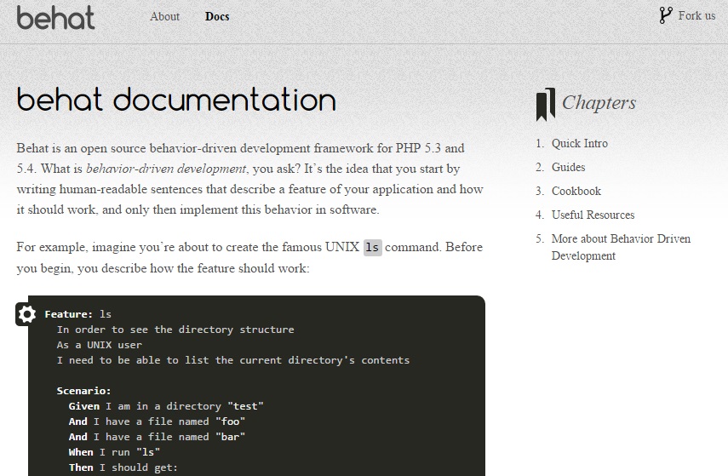The image size is (728, 476).
Task: Click the Feature: ls line in code
Action: coord(78,314)
